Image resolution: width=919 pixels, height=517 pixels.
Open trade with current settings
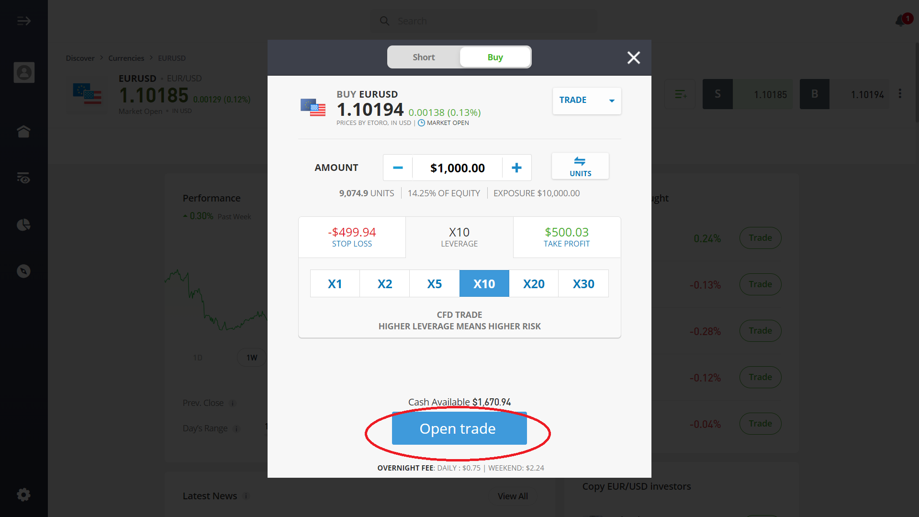[x=459, y=428]
